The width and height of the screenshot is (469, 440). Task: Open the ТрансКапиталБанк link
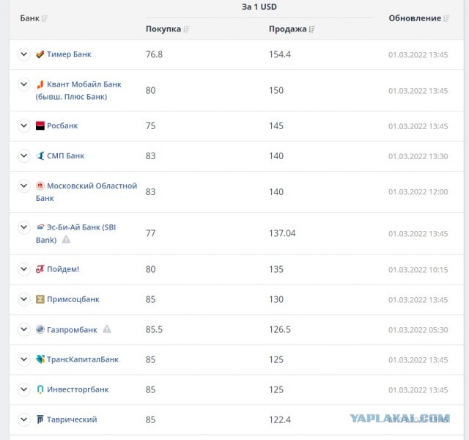point(83,359)
